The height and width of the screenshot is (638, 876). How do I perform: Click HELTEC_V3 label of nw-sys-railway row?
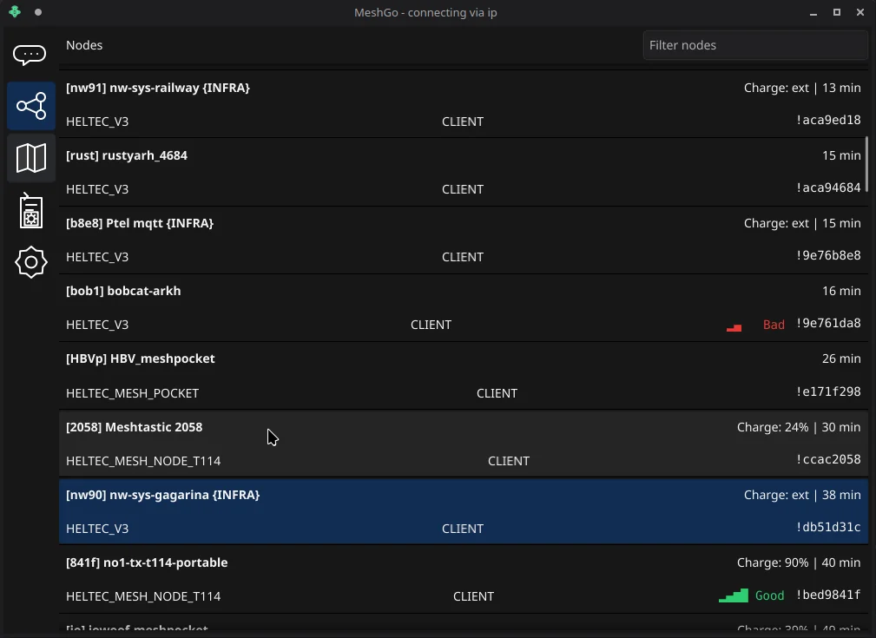click(97, 122)
